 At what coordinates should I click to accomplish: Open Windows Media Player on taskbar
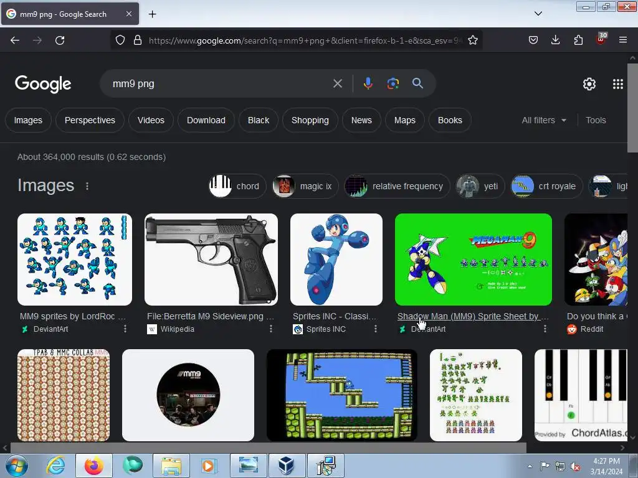click(209, 466)
